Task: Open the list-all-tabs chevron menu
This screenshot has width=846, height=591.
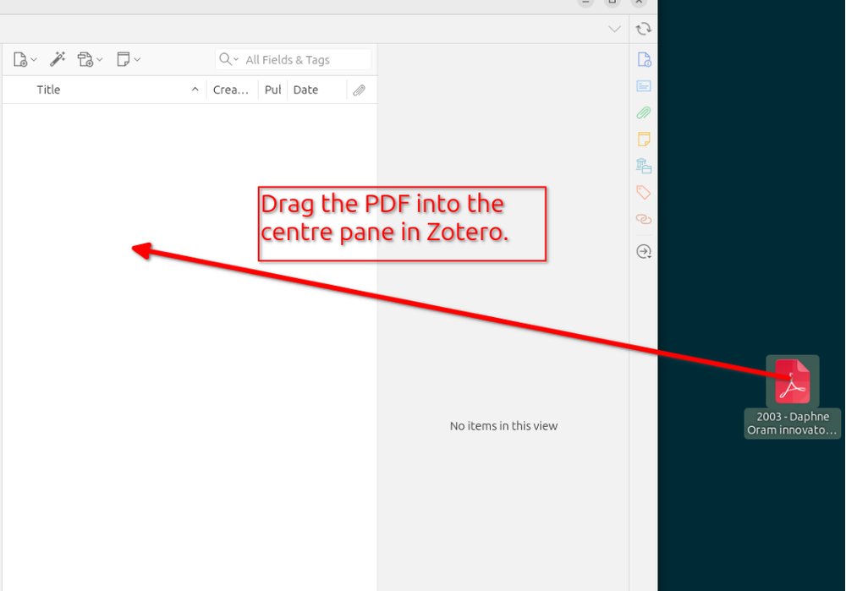Action: click(614, 29)
